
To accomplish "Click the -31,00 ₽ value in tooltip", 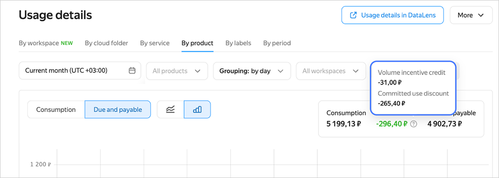I will [390, 83].
